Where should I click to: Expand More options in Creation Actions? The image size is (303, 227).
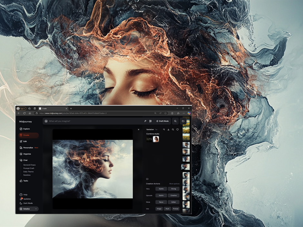click(174, 184)
